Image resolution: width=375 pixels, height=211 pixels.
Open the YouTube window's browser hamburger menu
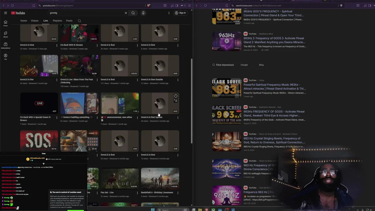pos(190,6)
